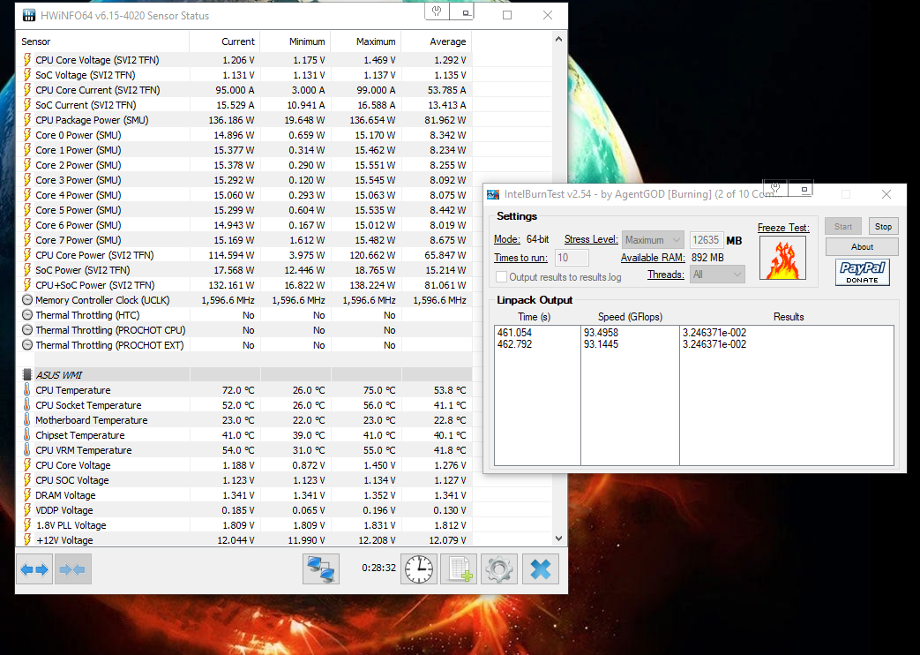The width and height of the screenshot is (920, 655).
Task: Open the Stress Level dropdown
Action: pos(653,240)
